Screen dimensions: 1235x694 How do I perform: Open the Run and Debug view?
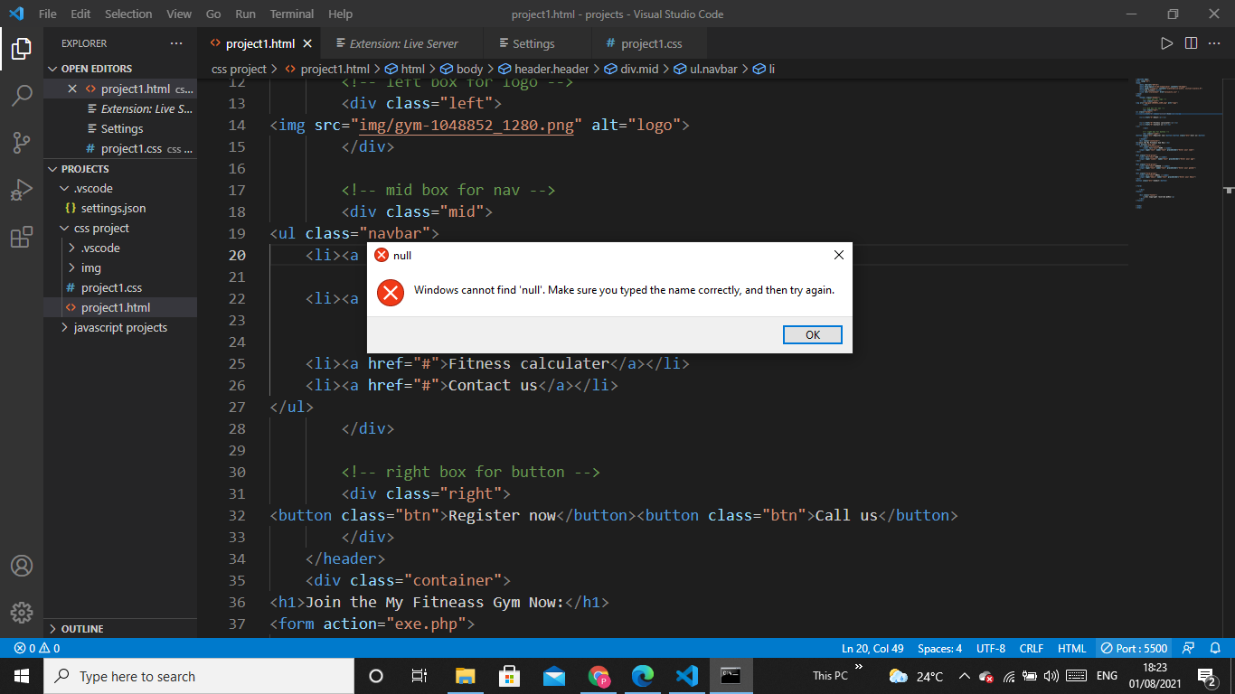coord(22,190)
